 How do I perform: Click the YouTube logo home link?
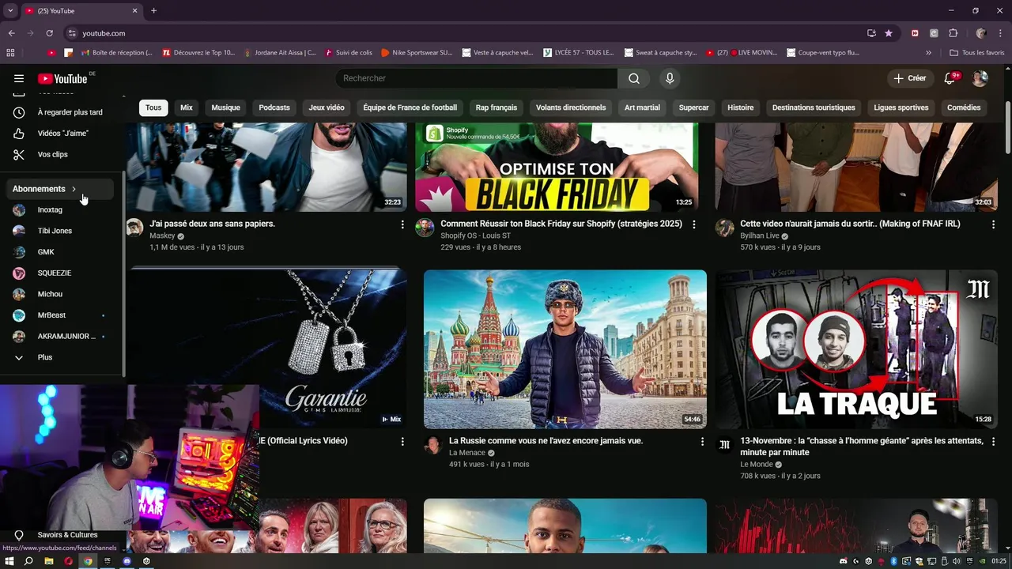click(63, 78)
